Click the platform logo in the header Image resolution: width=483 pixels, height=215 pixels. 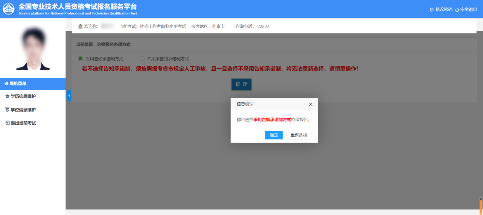pyautogui.click(x=9, y=9)
